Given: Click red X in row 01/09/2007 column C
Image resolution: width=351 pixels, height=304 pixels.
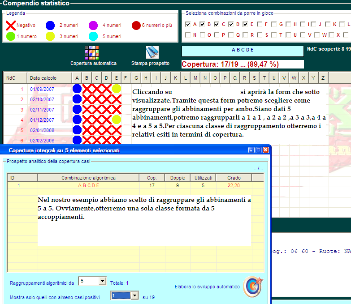Looking at the screenshot, I should [97, 89].
